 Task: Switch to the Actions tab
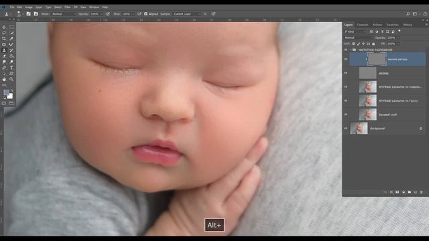pos(377,25)
